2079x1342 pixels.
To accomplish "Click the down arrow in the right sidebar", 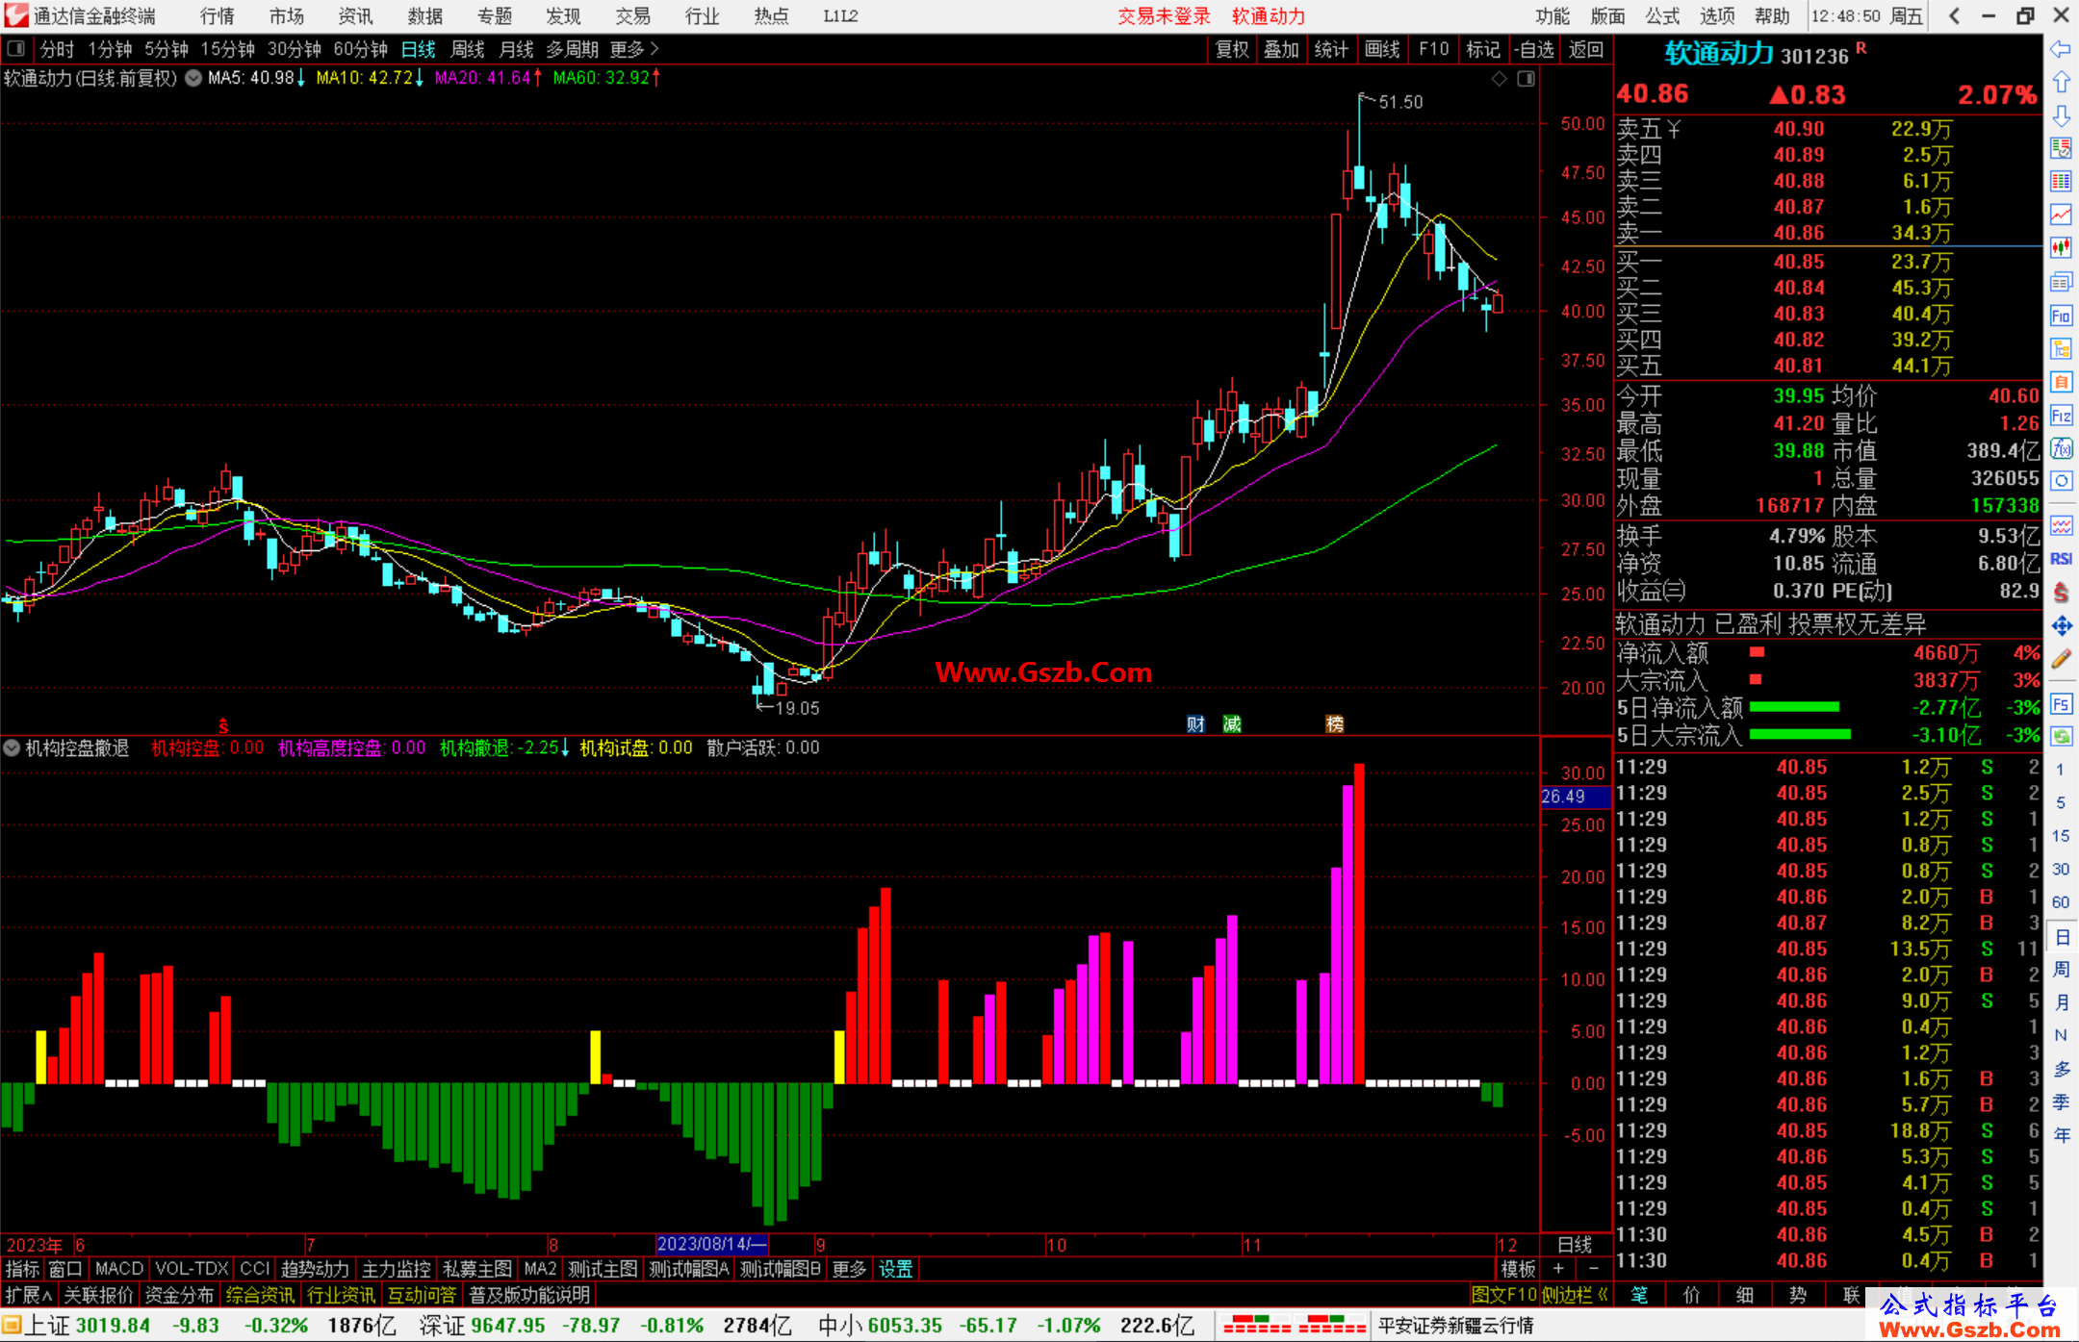I will 2061,115.
